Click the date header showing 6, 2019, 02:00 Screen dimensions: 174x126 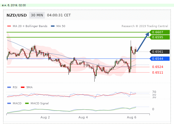pyautogui.click(x=14, y=5)
